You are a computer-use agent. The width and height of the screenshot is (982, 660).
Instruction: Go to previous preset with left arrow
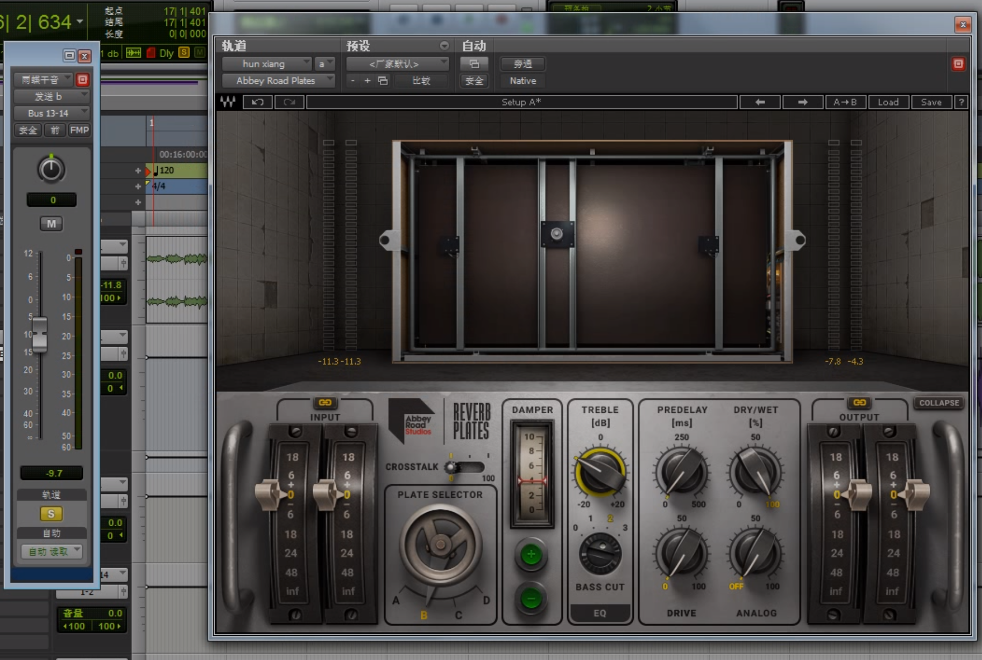(760, 102)
